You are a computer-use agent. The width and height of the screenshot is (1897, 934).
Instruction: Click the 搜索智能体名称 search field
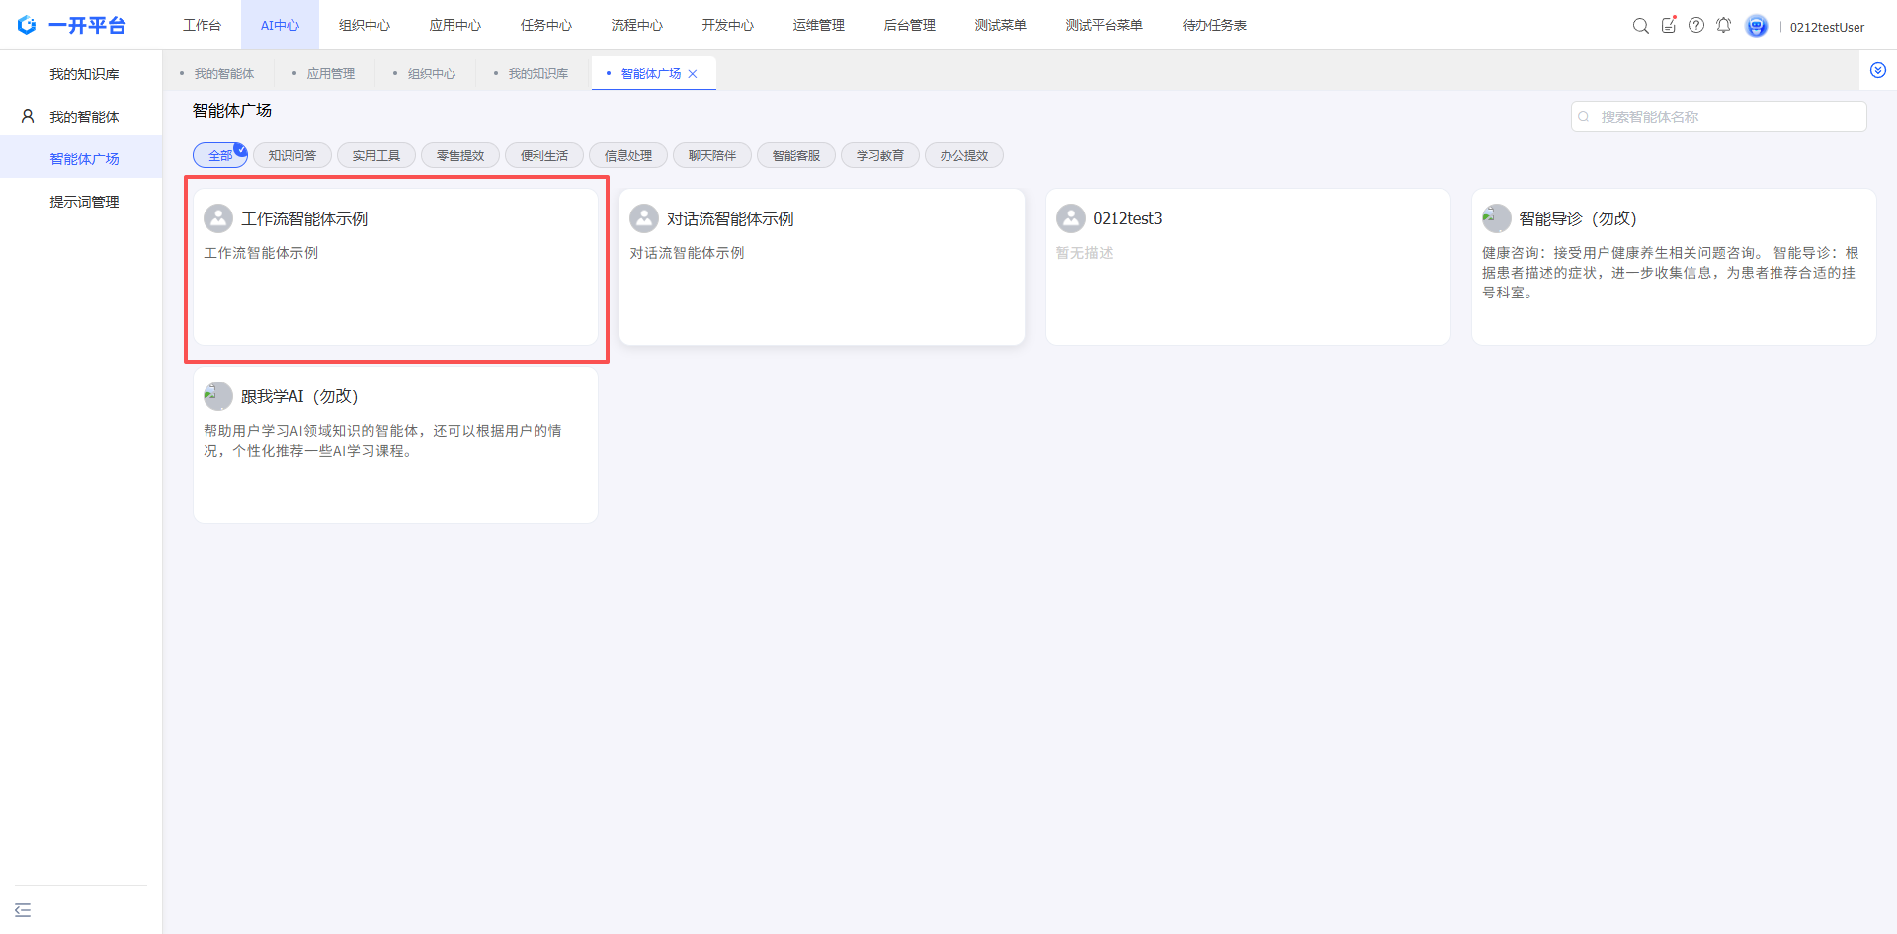[1719, 117]
